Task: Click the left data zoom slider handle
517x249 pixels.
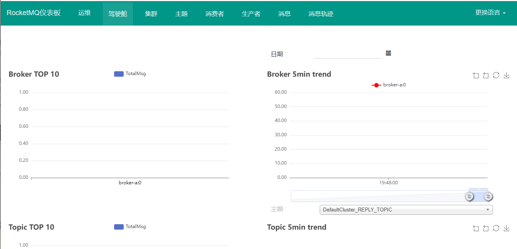Action: (469, 196)
